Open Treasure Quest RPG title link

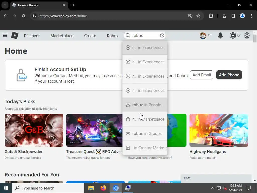(x=94, y=152)
